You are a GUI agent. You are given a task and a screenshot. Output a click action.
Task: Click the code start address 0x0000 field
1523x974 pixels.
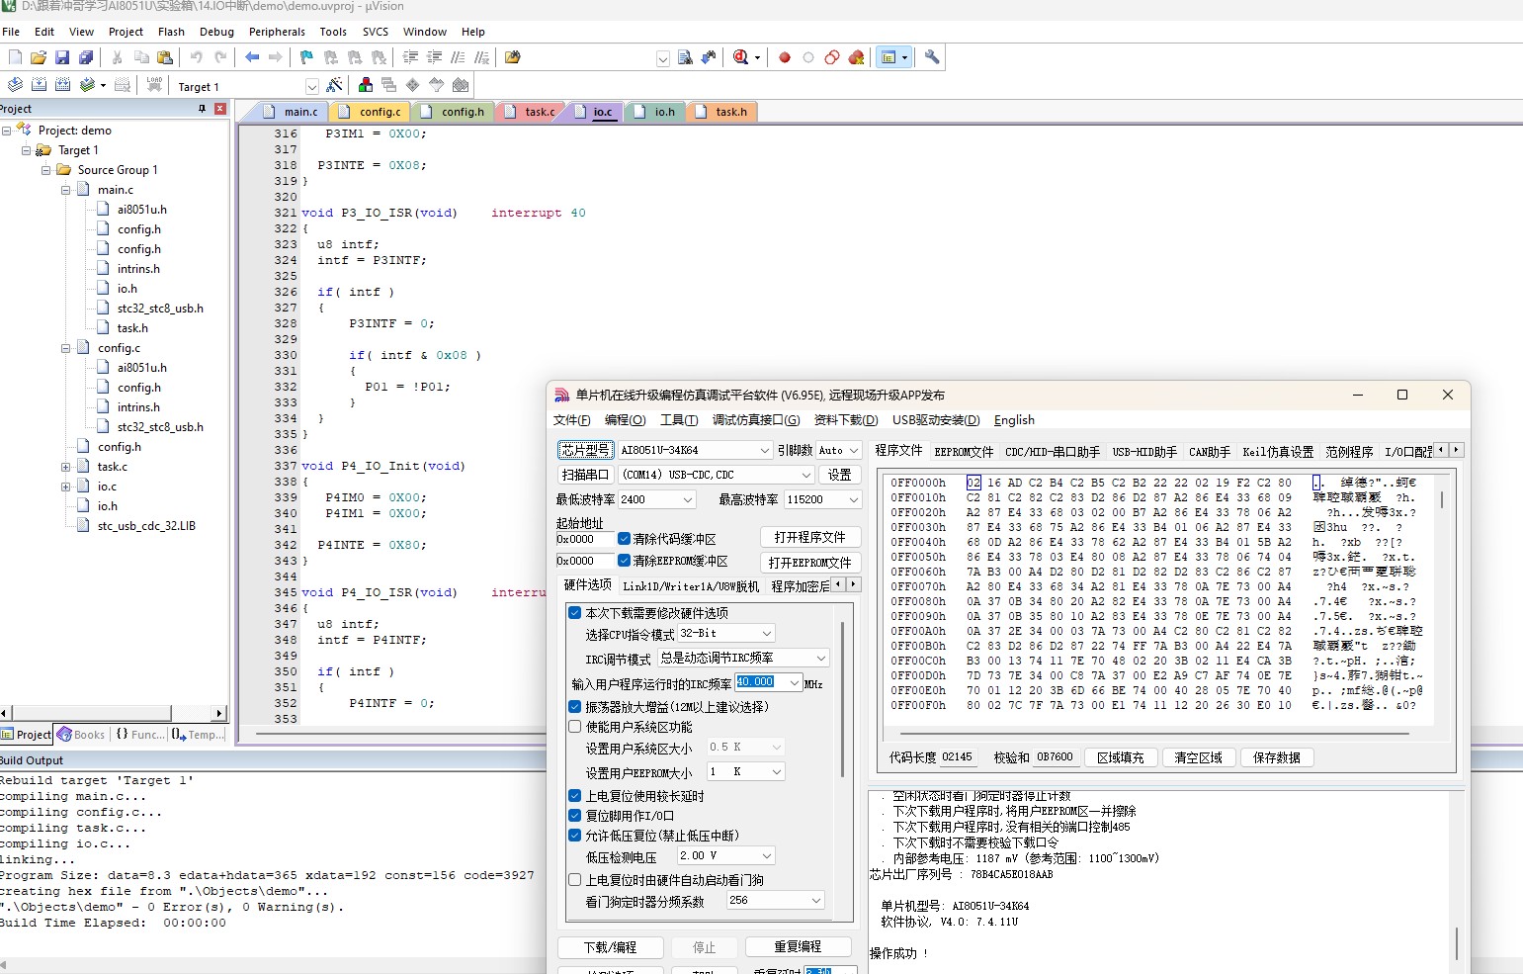click(x=583, y=539)
